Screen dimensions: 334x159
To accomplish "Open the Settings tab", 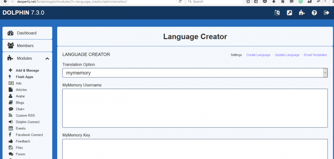I will tap(236, 55).
